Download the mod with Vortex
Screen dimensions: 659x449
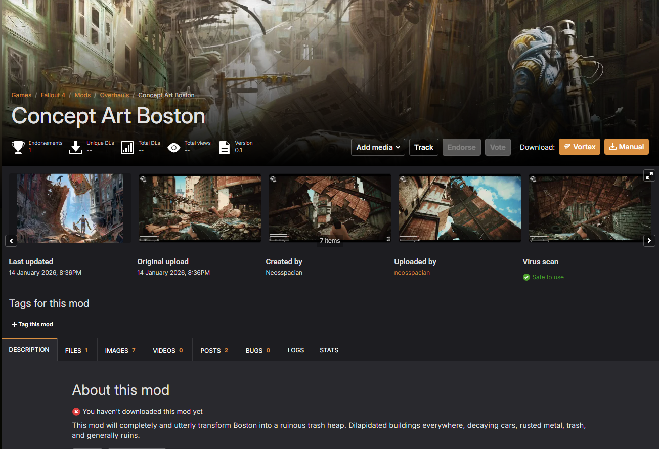click(x=580, y=147)
